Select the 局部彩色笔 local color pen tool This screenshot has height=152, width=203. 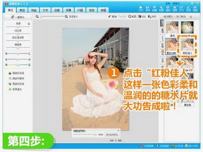point(16,73)
